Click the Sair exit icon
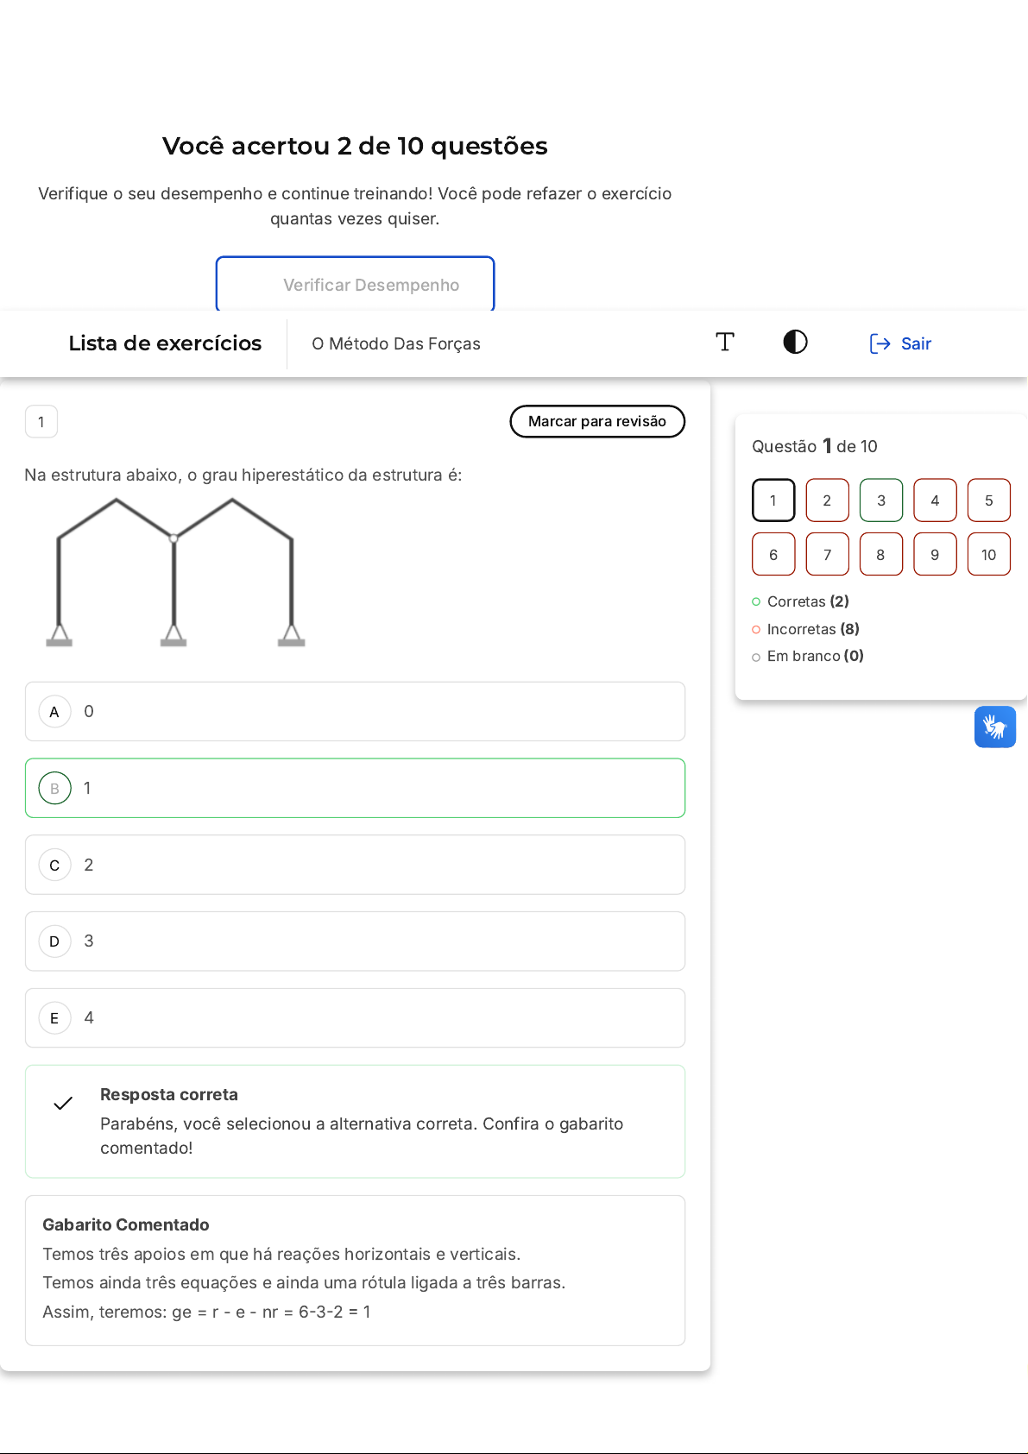The width and height of the screenshot is (1028, 1454). pyautogui.click(x=880, y=343)
